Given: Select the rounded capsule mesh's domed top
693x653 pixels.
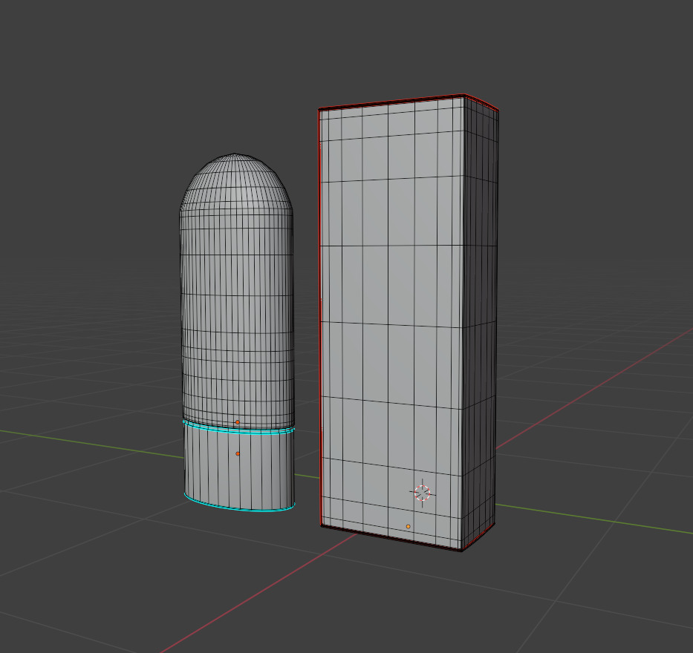Looking at the screenshot, I should click(235, 181).
